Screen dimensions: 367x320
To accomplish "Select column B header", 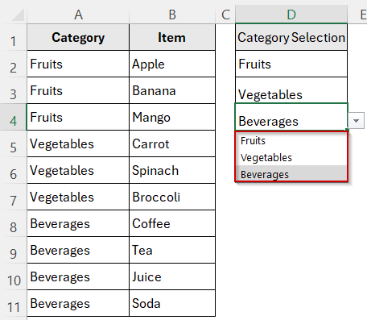I will [x=172, y=15].
